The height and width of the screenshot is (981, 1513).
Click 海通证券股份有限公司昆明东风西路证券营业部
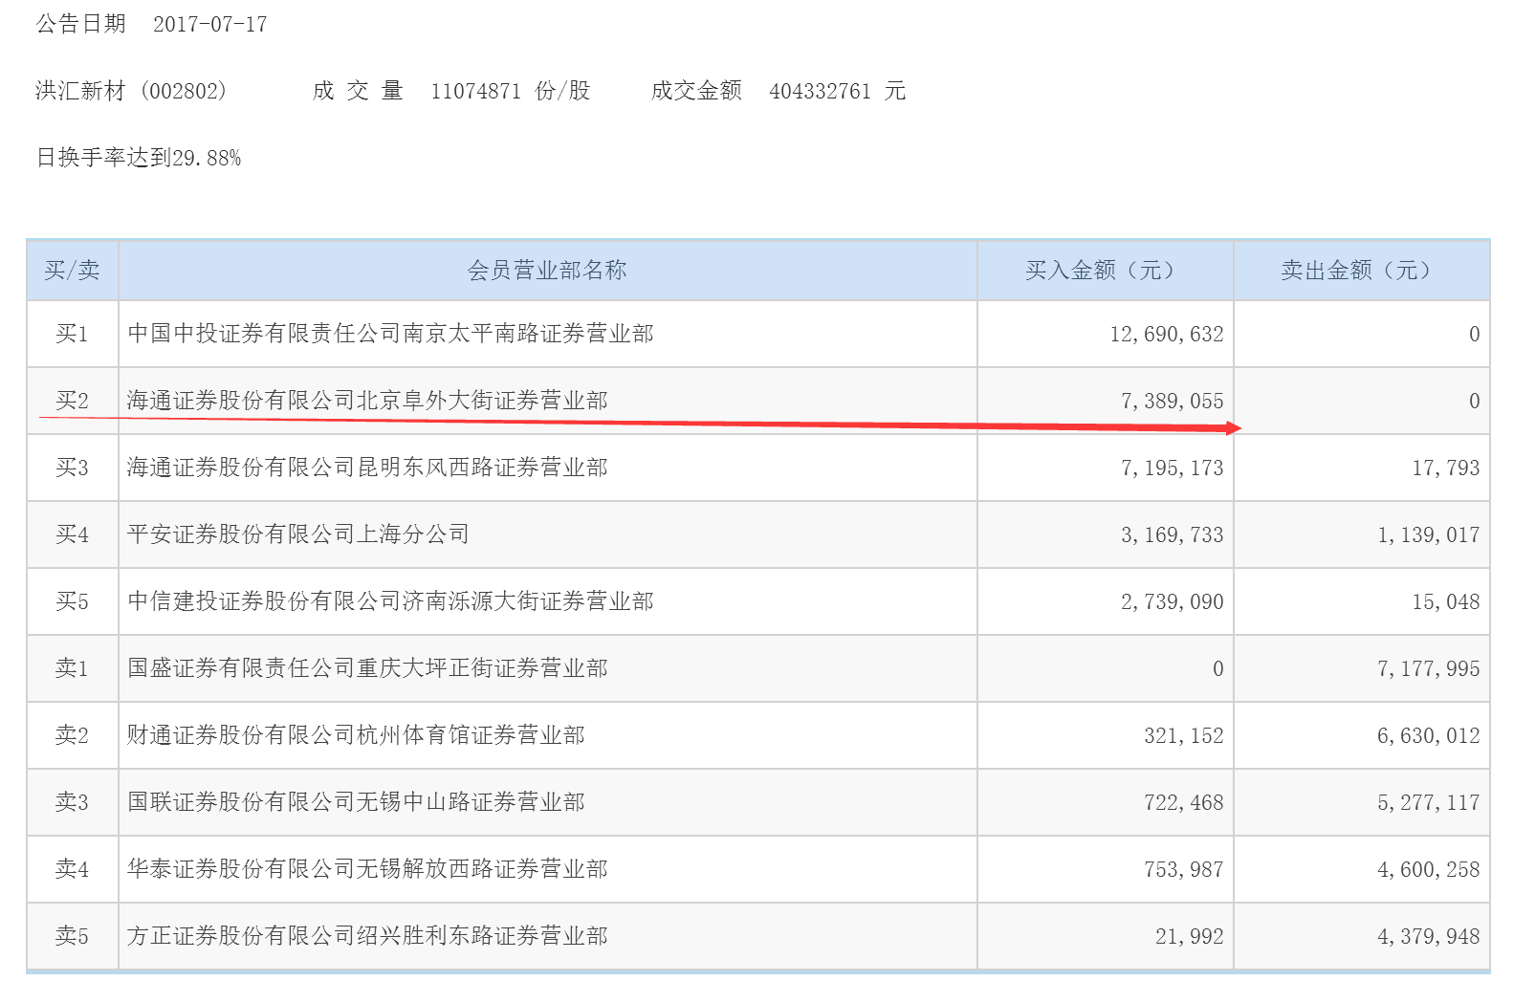(368, 468)
